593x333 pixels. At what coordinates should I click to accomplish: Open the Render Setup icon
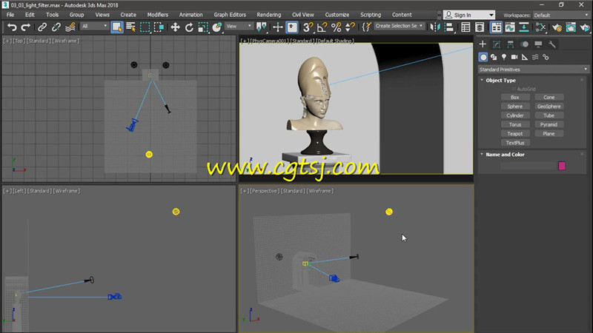coord(557,27)
